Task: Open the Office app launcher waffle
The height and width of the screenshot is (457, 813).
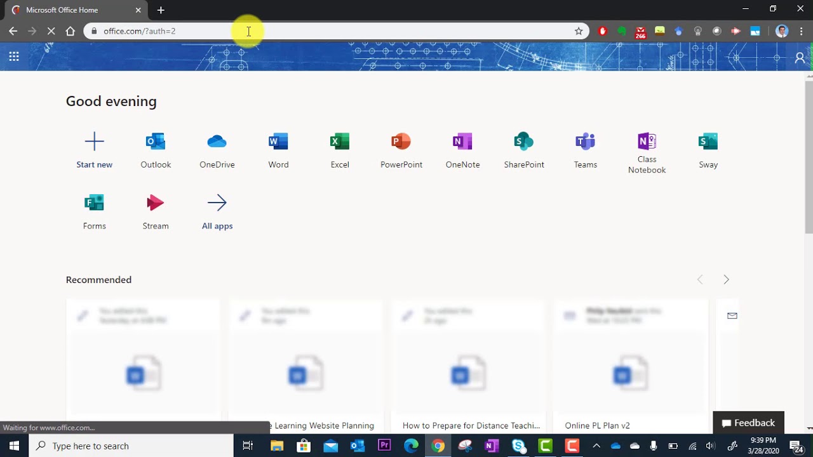Action: (x=14, y=56)
